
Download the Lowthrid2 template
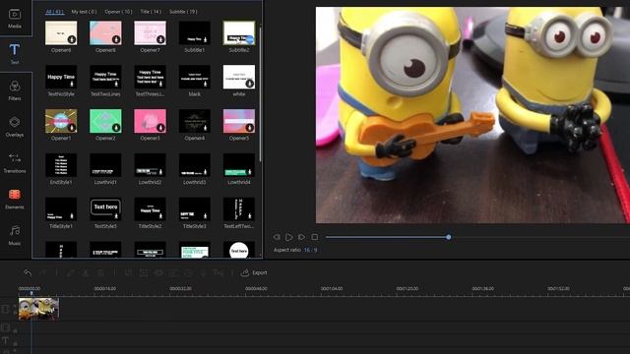click(160, 172)
